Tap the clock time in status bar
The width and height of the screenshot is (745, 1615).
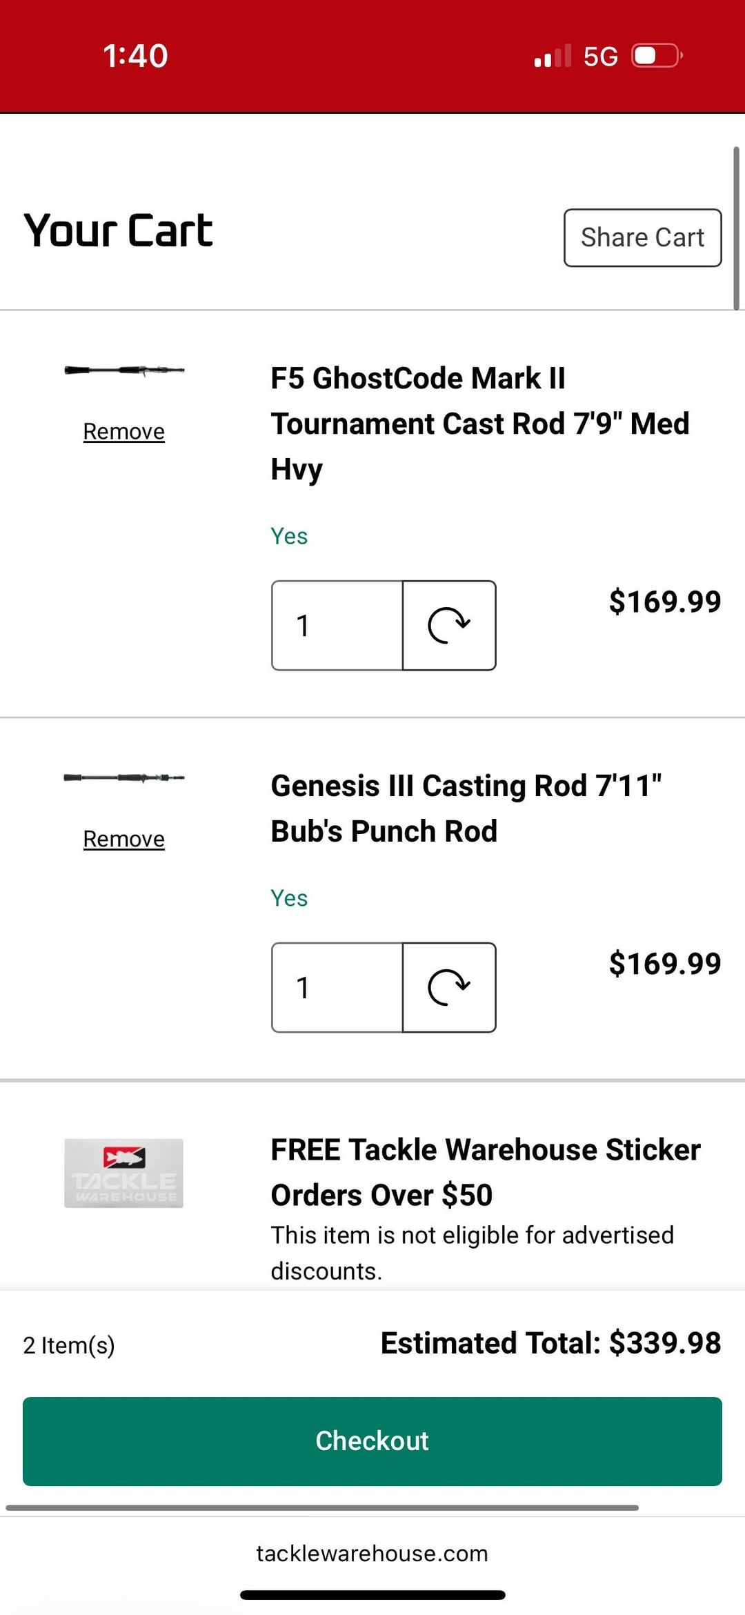coord(135,56)
